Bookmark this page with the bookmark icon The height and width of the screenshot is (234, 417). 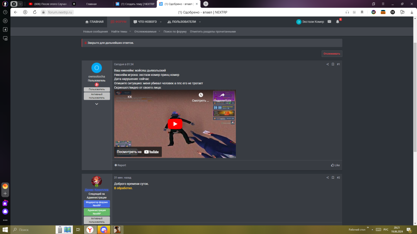[362, 12]
